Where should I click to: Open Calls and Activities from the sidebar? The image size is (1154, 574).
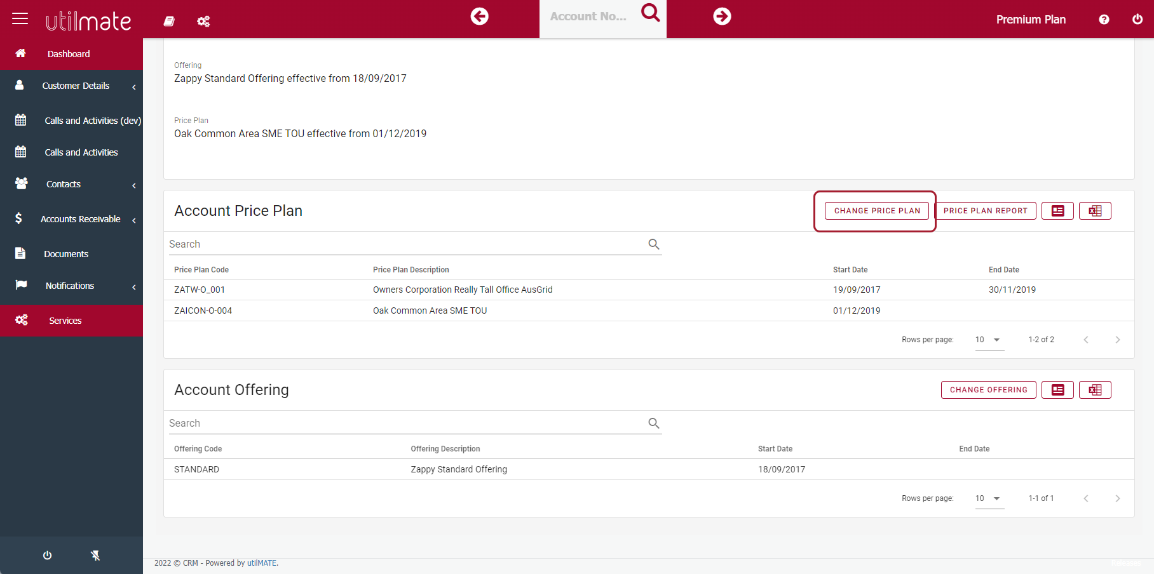71,152
